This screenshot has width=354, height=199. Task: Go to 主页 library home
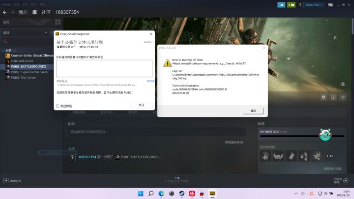coord(6,22)
